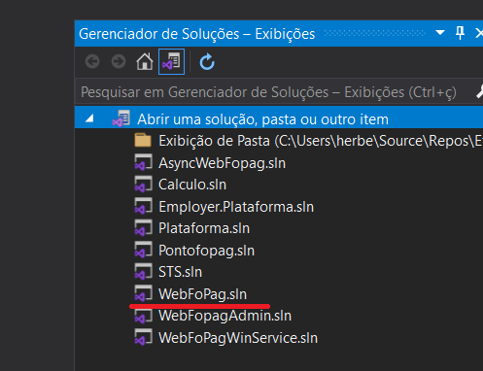Viewport: 483px width, 371px height.
Task: Refresh the solution explorer list
Action: [207, 62]
